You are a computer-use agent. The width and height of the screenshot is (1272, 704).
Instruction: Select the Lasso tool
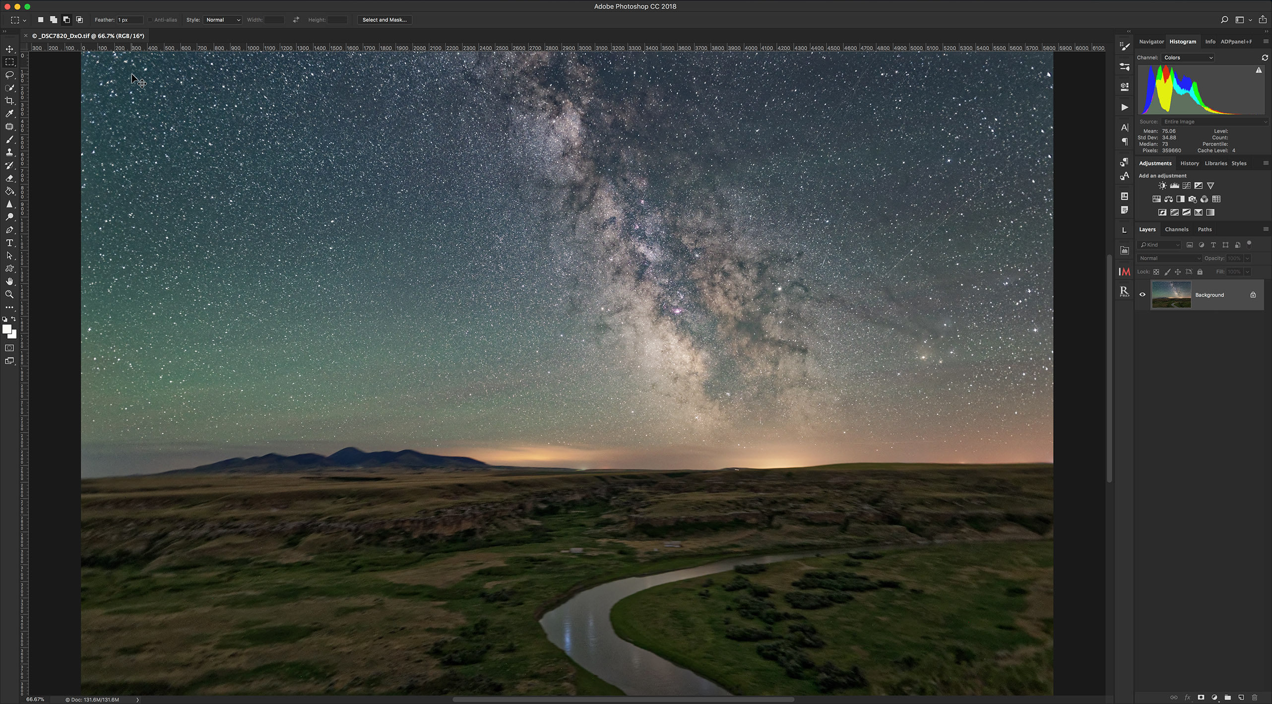(x=9, y=75)
